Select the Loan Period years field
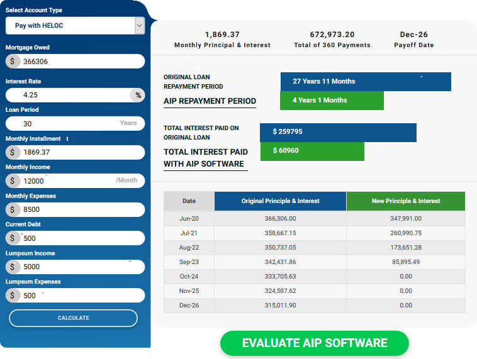This screenshot has width=477, height=359. (x=69, y=124)
